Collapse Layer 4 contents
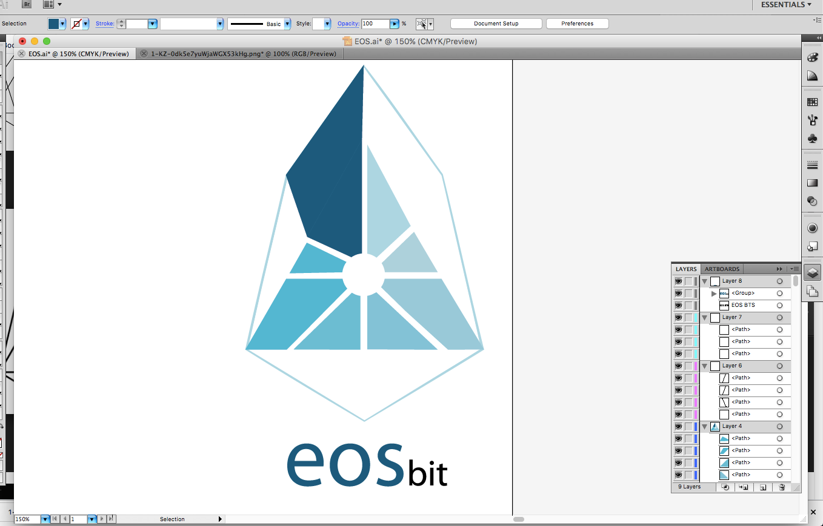The width and height of the screenshot is (823, 526). (x=705, y=427)
